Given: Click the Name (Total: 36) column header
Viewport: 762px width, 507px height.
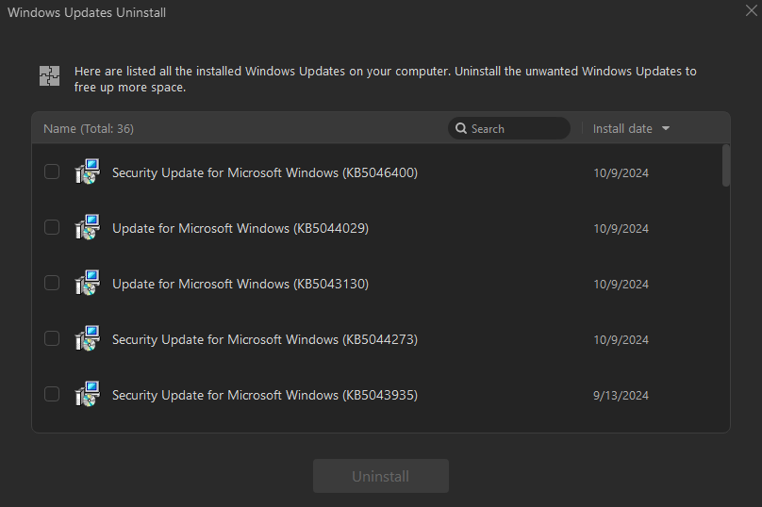Looking at the screenshot, I should tap(89, 129).
